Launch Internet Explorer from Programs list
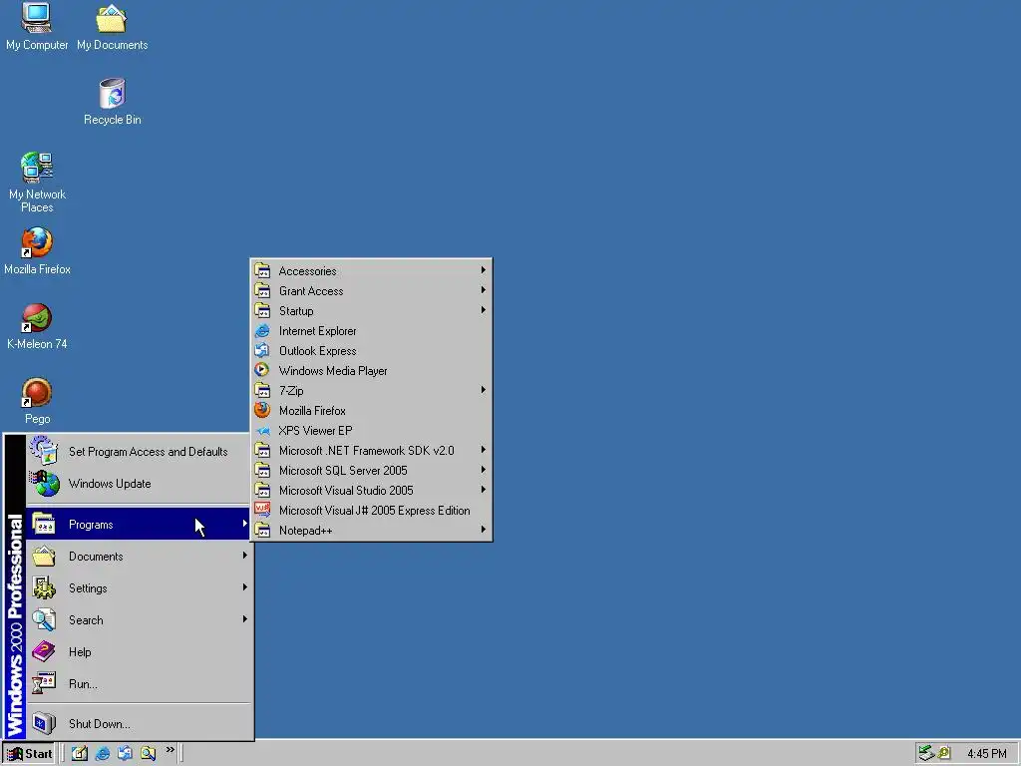 click(x=371, y=331)
